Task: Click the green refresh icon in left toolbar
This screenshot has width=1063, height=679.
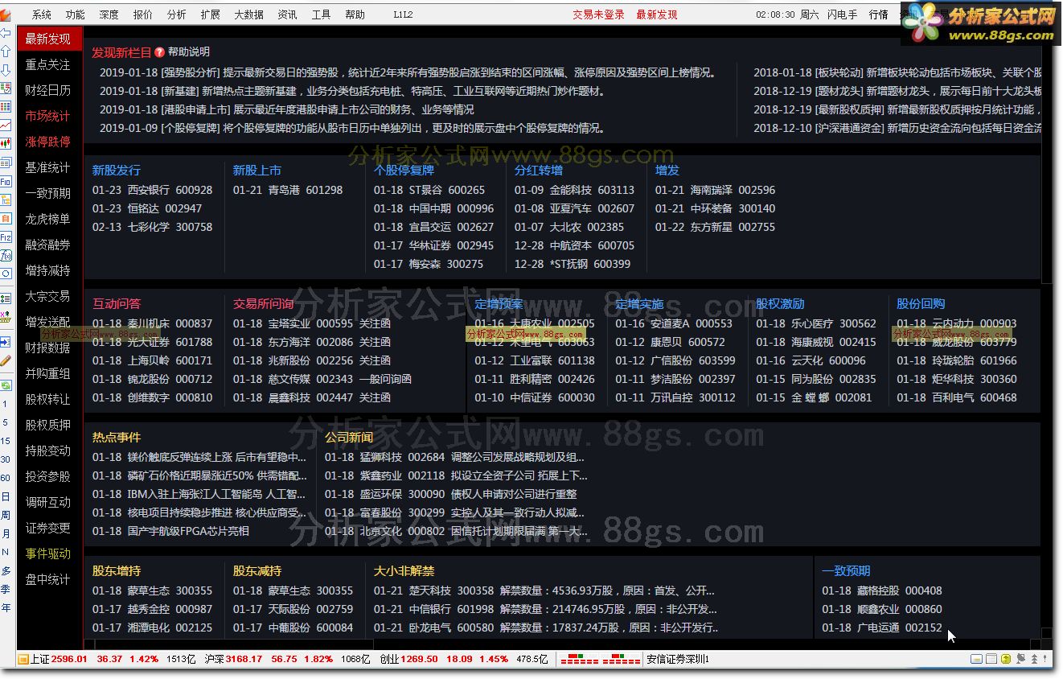Action: click(6, 385)
